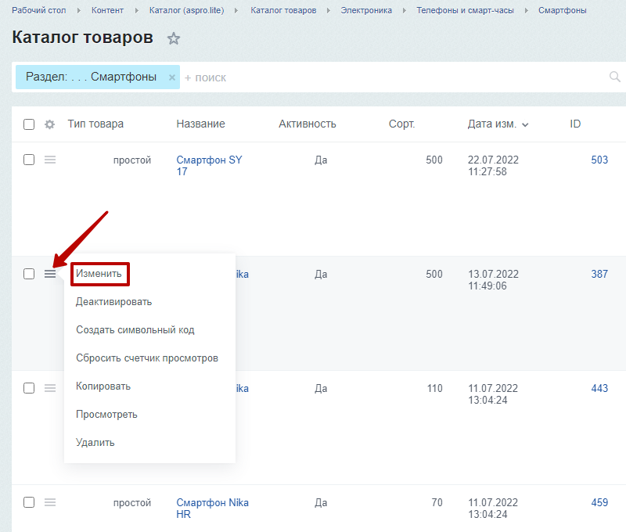The width and height of the screenshot is (626, 532).
Task: Toggle sort arrow next to Дата изм.
Action: 525,125
